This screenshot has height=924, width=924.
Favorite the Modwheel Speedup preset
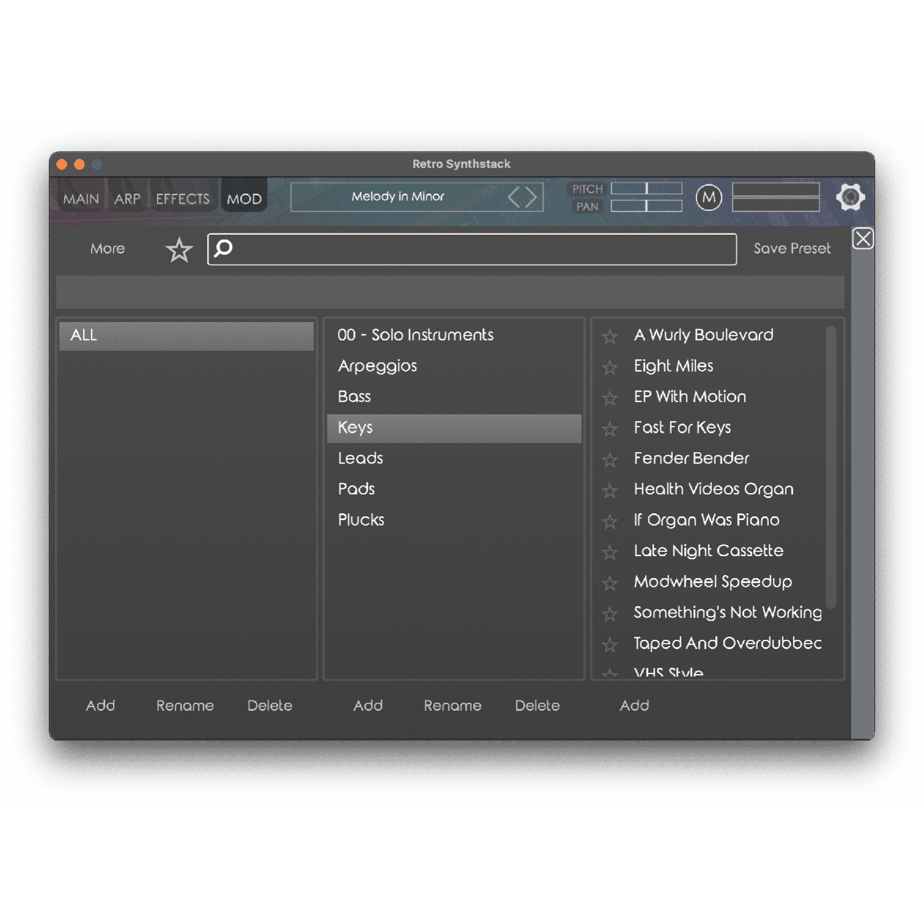[x=609, y=583]
